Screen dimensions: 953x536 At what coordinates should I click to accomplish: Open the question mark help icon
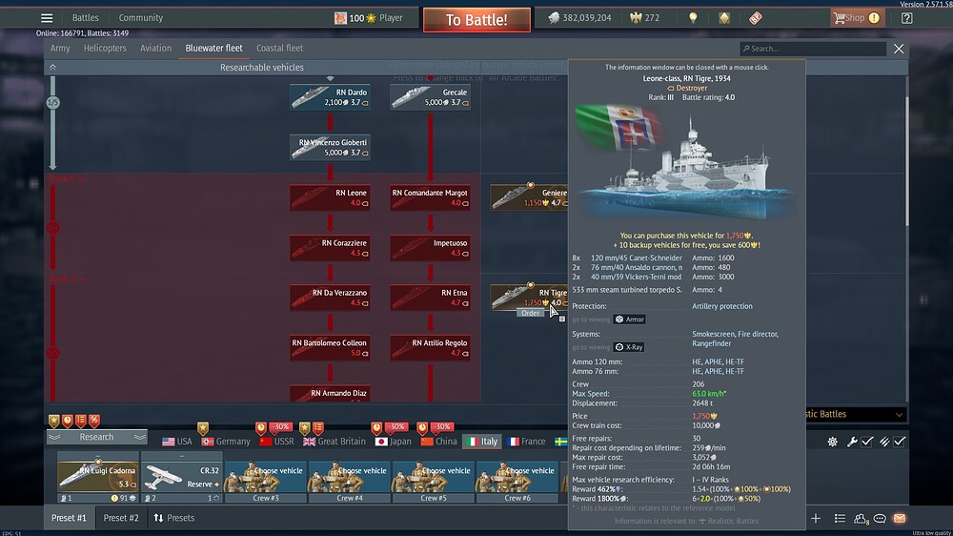click(x=907, y=17)
